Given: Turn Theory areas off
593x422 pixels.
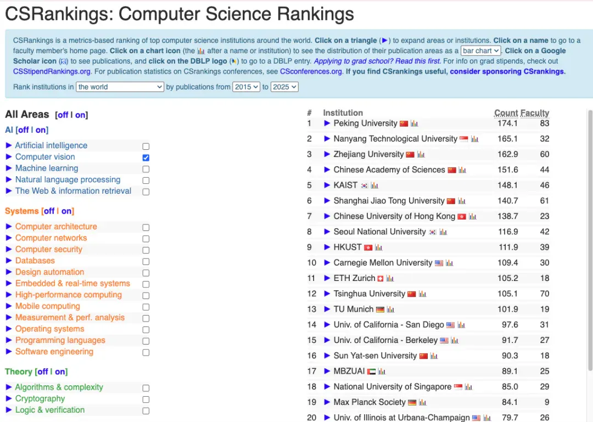Looking at the screenshot, I should [x=43, y=372].
